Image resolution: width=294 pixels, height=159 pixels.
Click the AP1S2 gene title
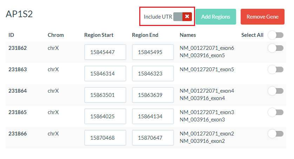[19, 14]
